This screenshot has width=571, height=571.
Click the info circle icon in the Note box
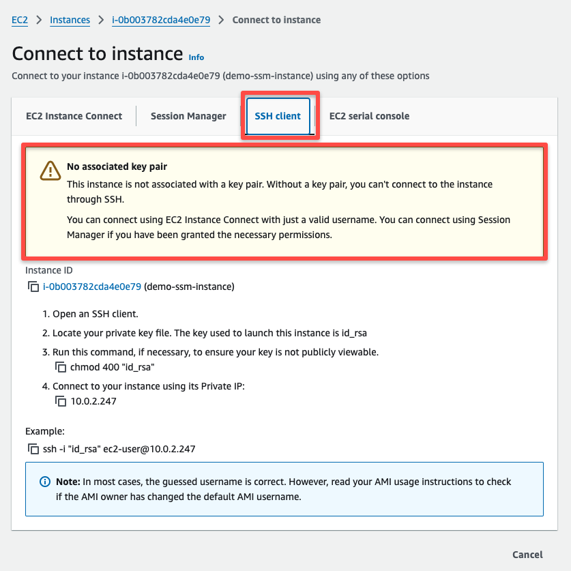click(x=45, y=481)
